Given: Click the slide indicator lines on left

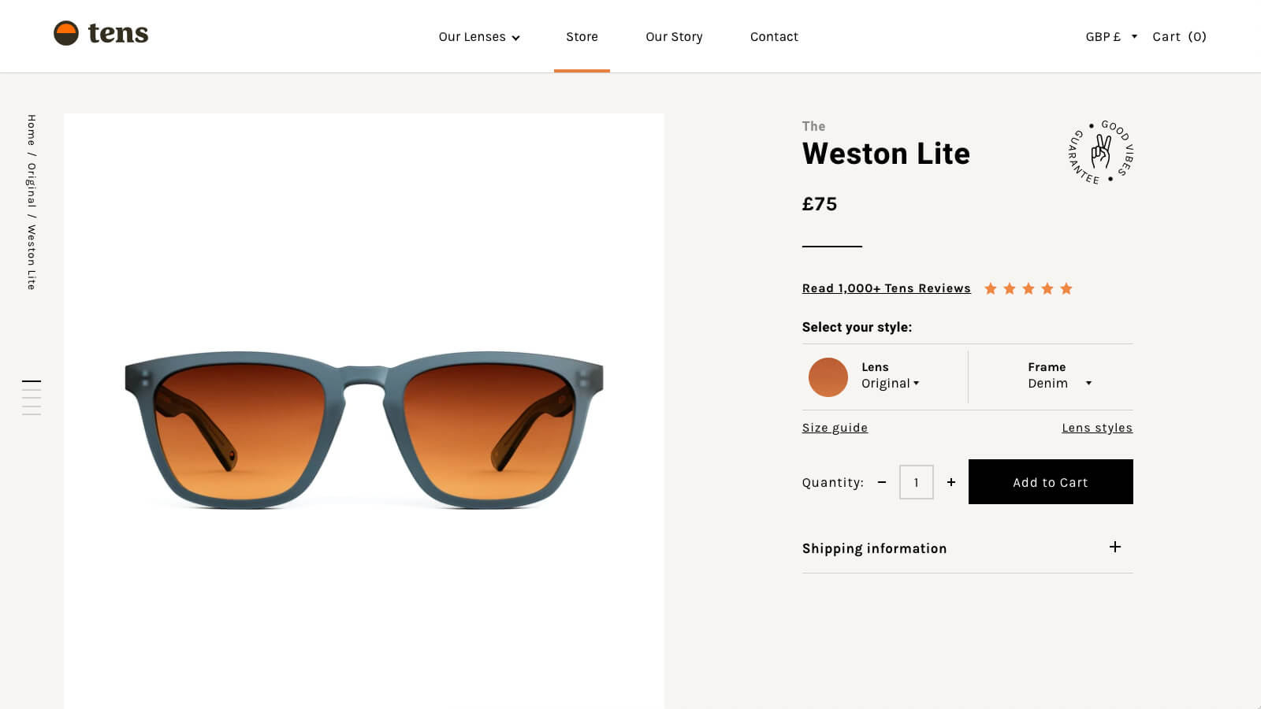Looking at the screenshot, I should point(32,397).
